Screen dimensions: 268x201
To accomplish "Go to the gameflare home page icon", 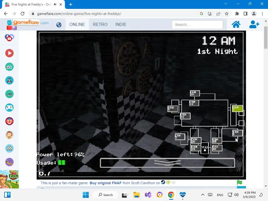I will tap(236, 24).
